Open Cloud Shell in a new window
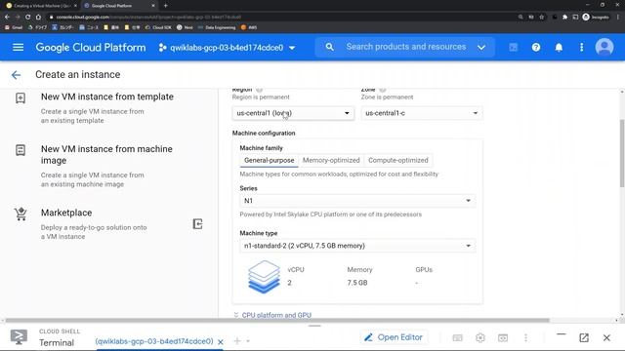This screenshot has width=625, height=351. (x=584, y=338)
